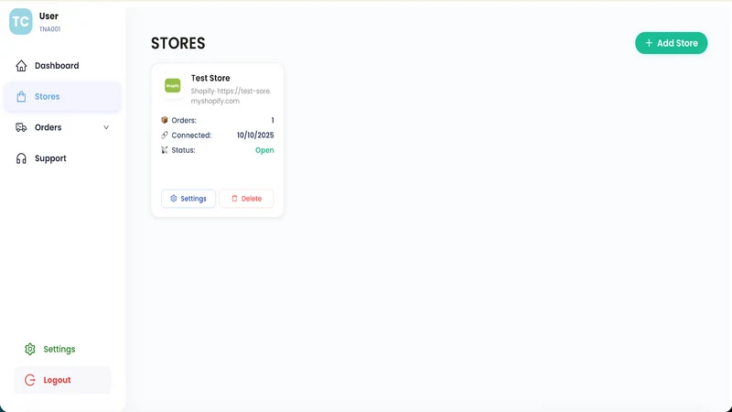Delete the Test Store

246,199
